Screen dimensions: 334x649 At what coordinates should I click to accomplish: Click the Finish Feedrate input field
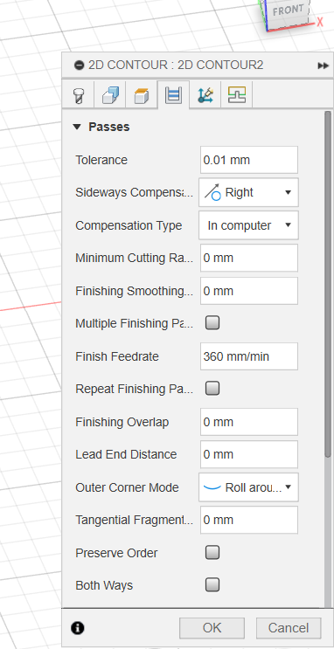[x=249, y=356]
